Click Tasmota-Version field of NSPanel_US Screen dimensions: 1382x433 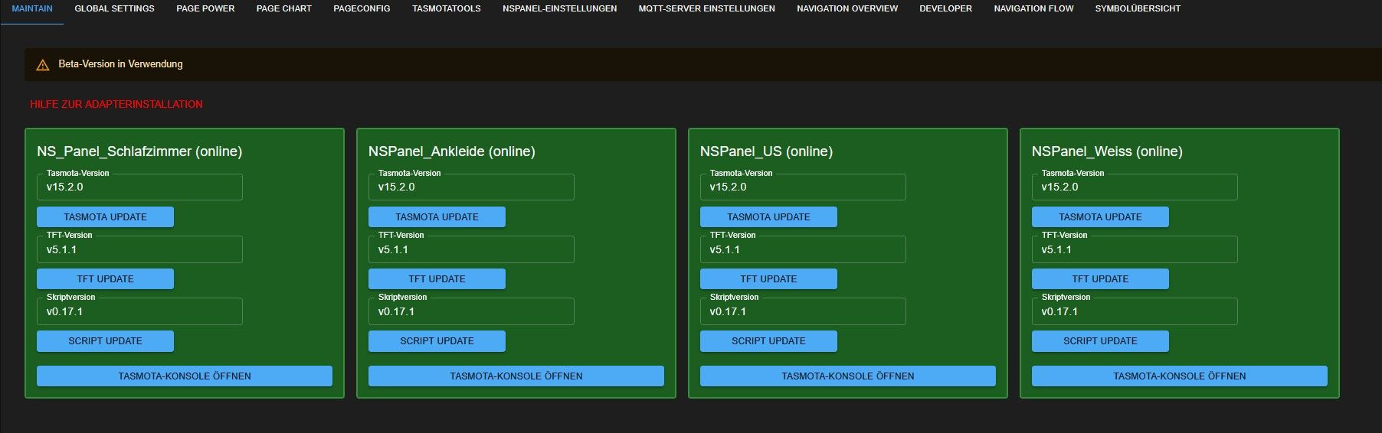tap(803, 187)
